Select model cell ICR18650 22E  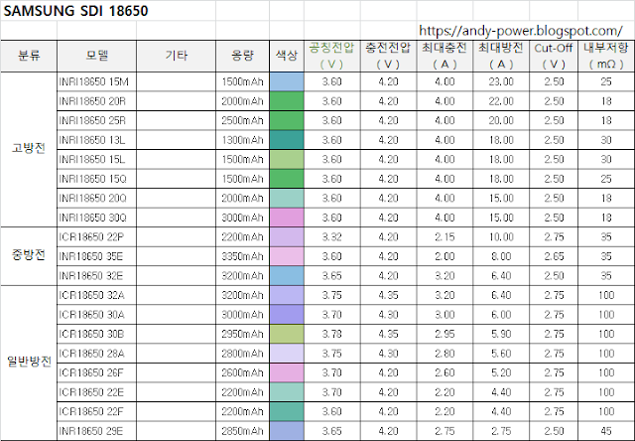tap(97, 392)
